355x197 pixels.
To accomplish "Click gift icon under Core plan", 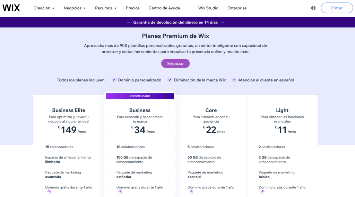I will pyautogui.click(x=191, y=191).
